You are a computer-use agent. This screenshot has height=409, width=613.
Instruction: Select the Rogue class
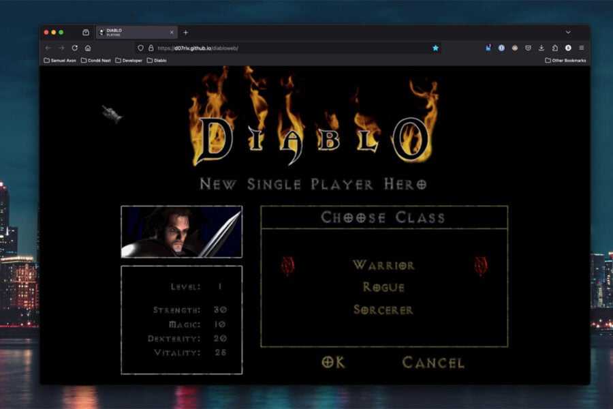tap(382, 287)
